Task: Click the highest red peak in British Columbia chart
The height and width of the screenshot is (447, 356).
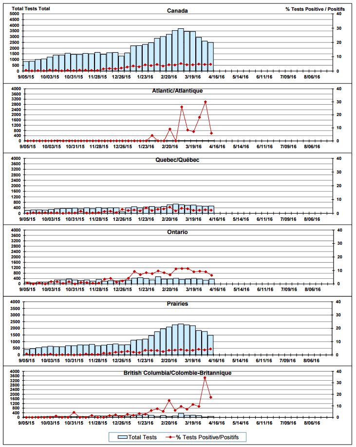Action: coord(205,378)
